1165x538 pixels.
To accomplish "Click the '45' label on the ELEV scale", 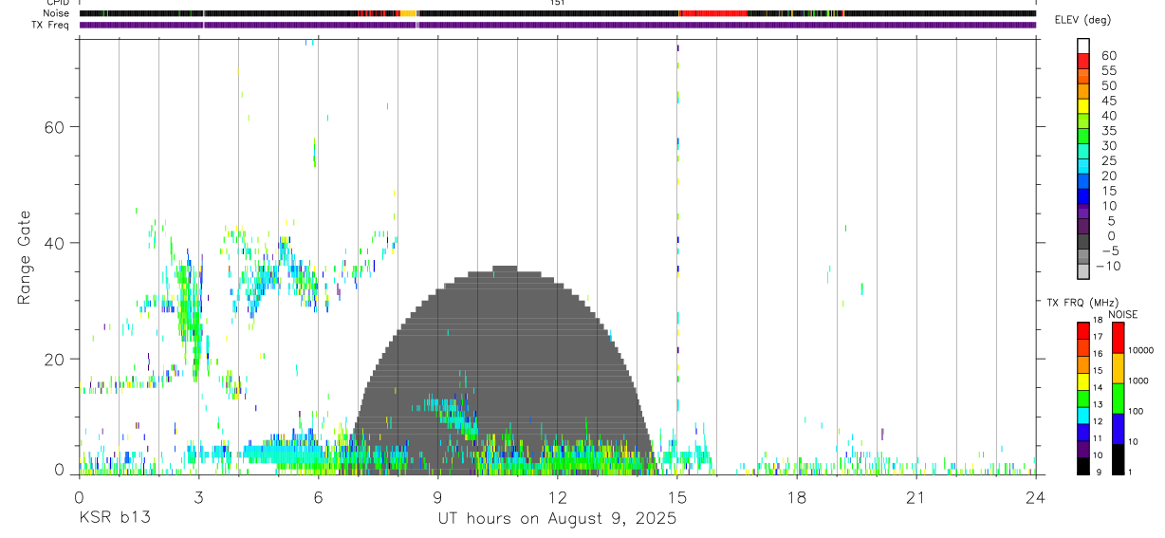I will 1109,101.
